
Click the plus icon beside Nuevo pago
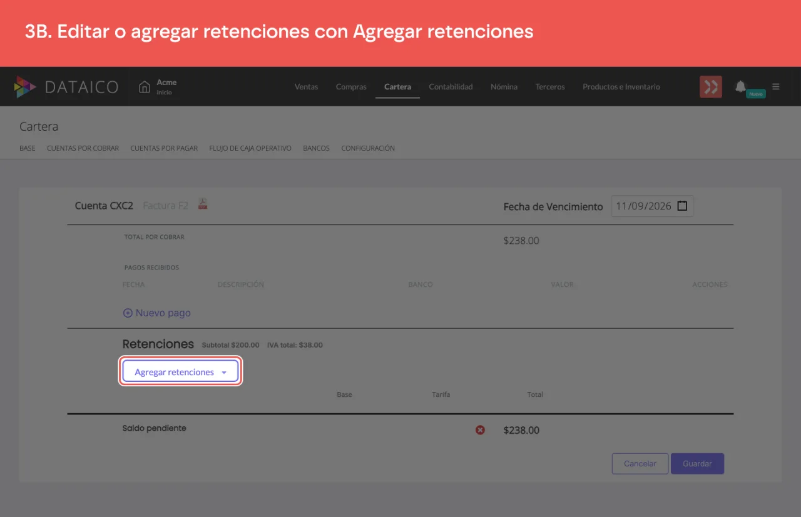[128, 313]
